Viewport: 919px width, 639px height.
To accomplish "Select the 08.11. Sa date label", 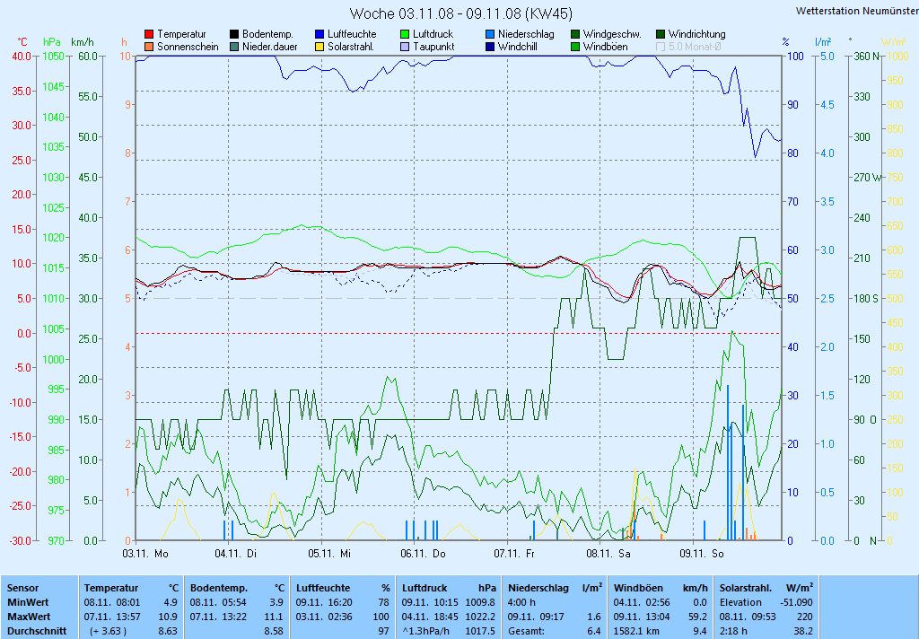I will 608,554.
